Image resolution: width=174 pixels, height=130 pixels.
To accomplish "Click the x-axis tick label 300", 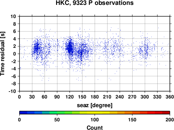I will pyautogui.click(x=145, y=97).
